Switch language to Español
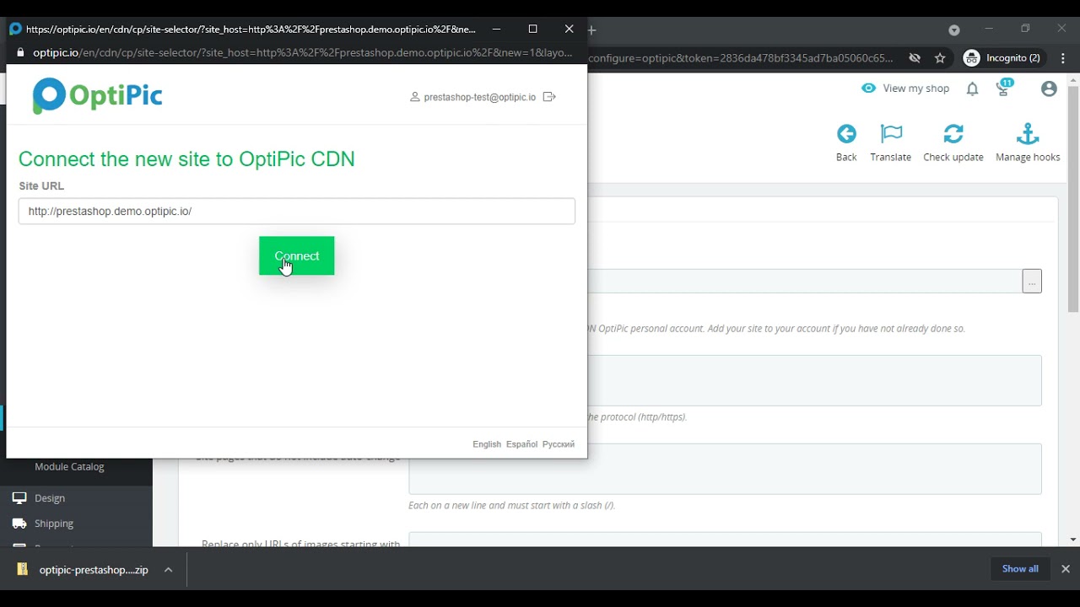The width and height of the screenshot is (1080, 607). 521,444
